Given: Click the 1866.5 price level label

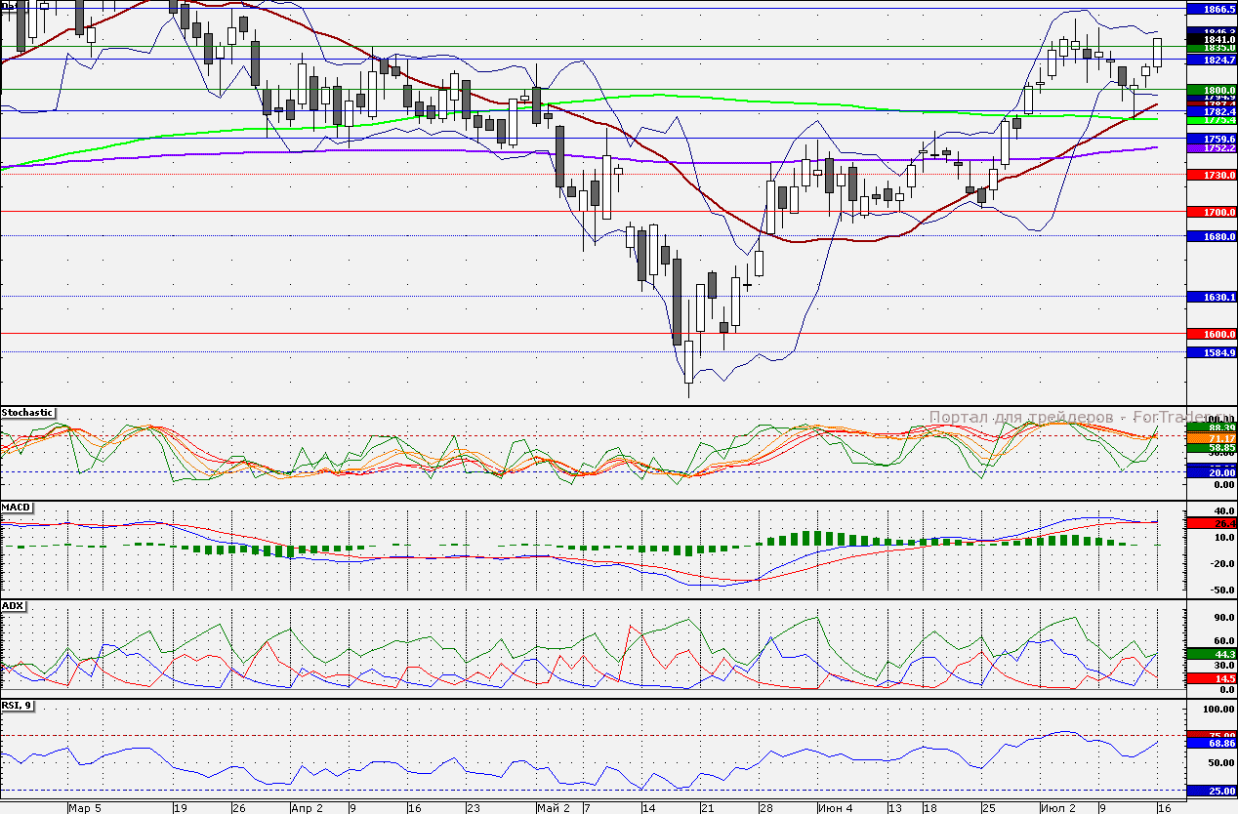Looking at the screenshot, I should coord(1211,8).
